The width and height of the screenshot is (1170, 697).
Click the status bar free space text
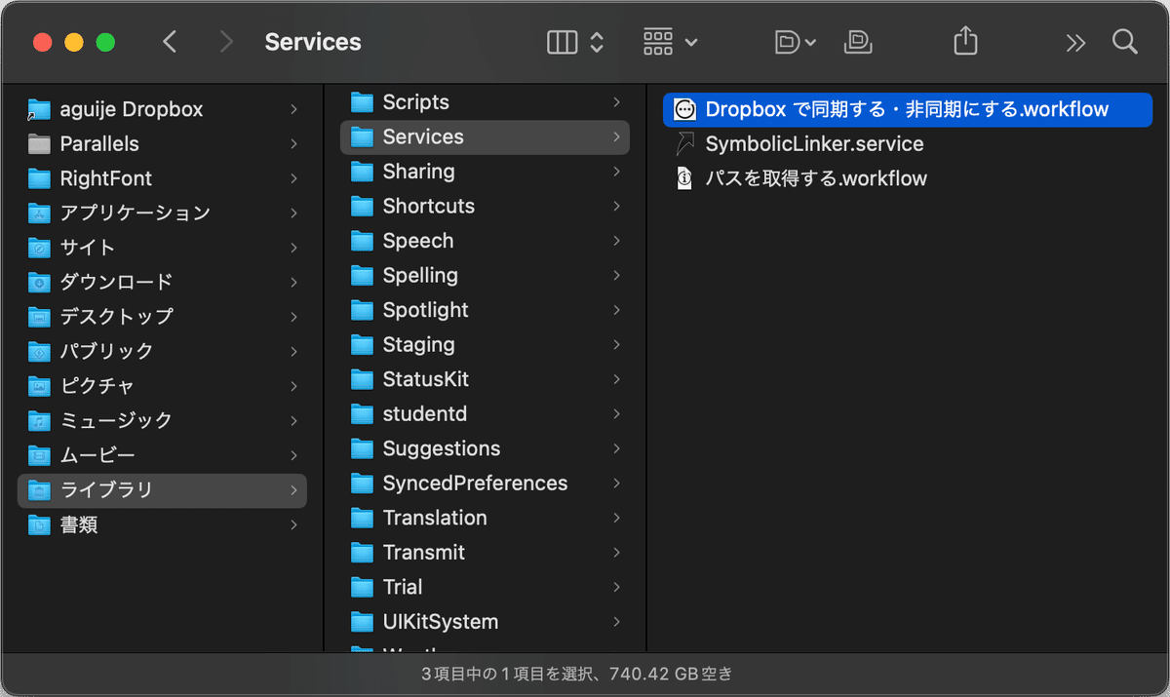[671, 674]
